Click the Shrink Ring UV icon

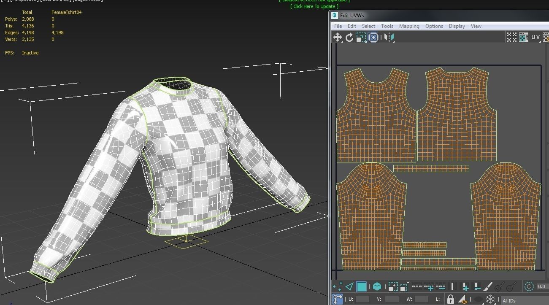[x=477, y=286]
